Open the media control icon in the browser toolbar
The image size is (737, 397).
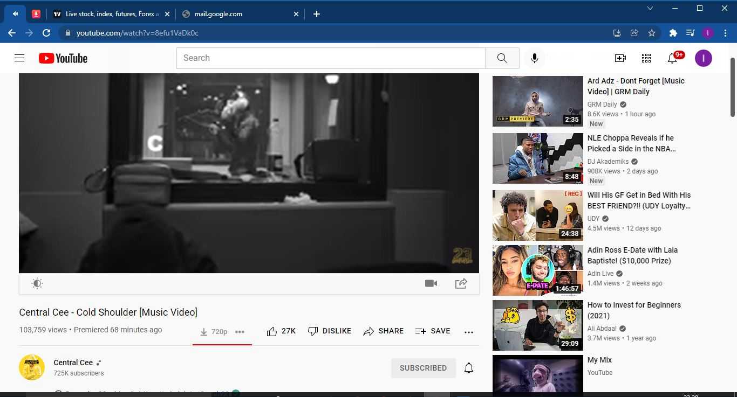click(x=690, y=33)
